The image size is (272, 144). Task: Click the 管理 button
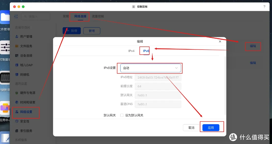(92, 31)
